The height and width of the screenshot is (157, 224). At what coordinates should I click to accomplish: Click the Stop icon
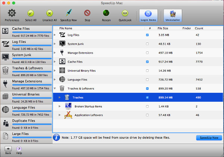point(87,13)
